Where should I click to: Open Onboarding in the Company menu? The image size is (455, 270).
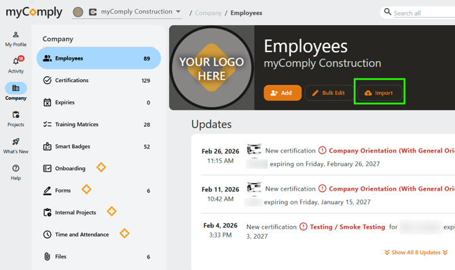98,168
